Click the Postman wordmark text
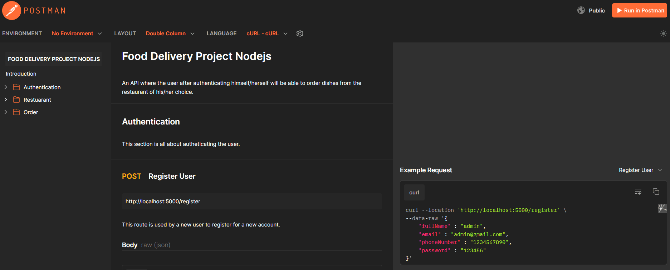Screen dimensions: 670x270 (45, 11)
